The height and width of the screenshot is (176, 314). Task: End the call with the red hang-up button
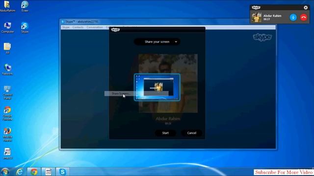[304, 18]
